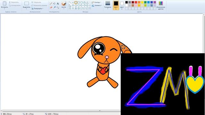Choose the Polygon shape

pos(85,3)
